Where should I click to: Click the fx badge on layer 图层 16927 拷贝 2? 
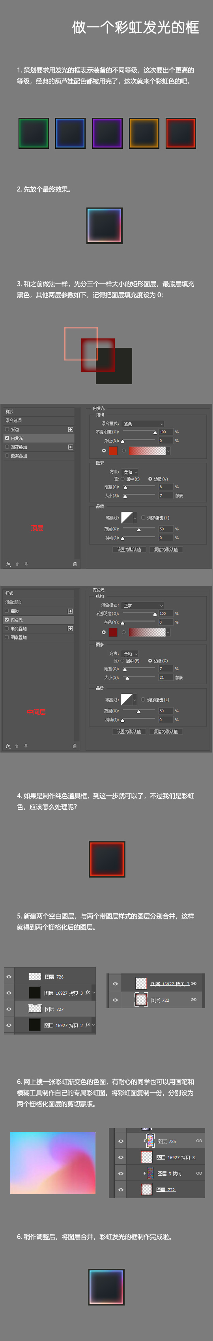[88, 1025]
